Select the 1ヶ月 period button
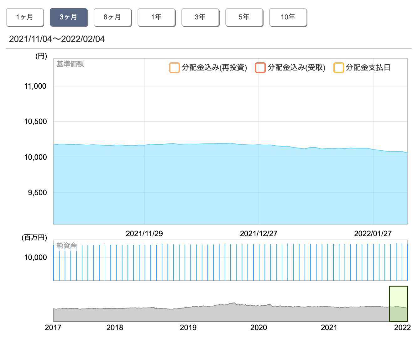This screenshot has width=418, height=337. tap(25, 17)
